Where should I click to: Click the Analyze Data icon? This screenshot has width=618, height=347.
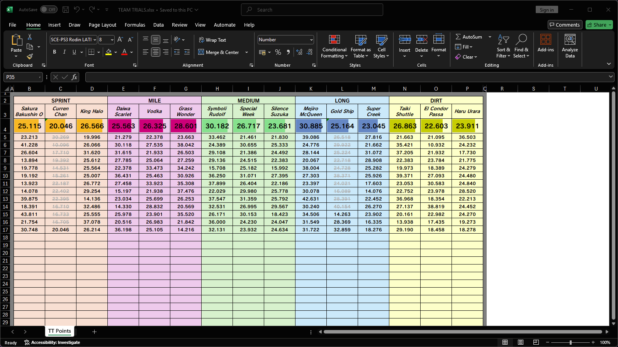coord(570,46)
